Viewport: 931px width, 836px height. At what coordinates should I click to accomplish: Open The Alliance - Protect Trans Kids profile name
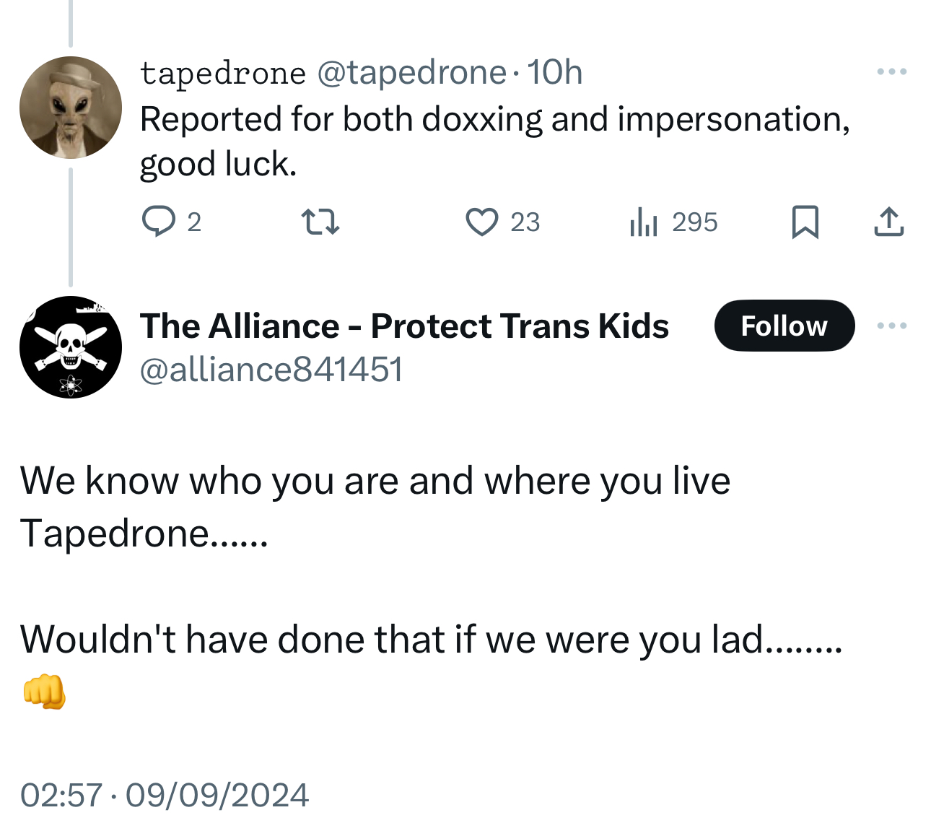[x=404, y=326]
